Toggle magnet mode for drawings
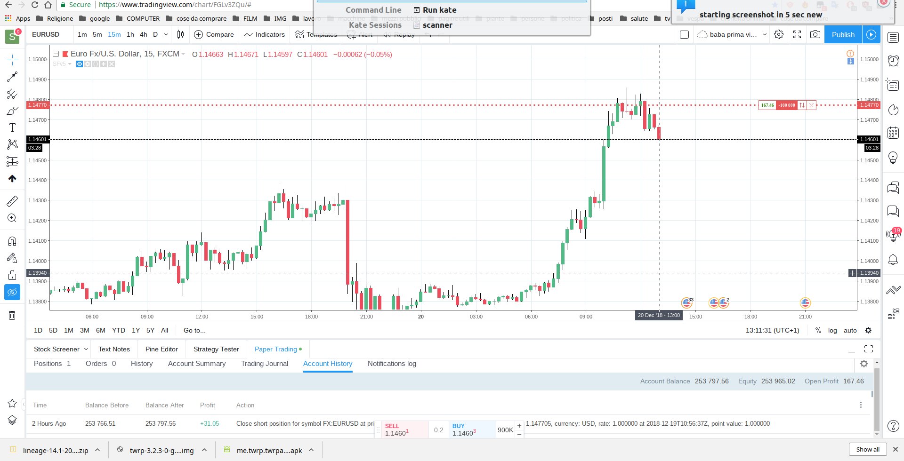Image resolution: width=904 pixels, height=461 pixels. (x=12, y=241)
